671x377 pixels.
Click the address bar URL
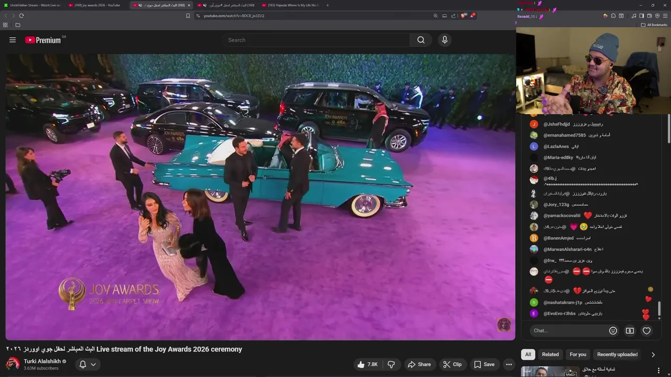(x=234, y=16)
